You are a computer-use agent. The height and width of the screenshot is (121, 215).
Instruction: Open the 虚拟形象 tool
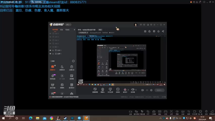(x=53, y=86)
